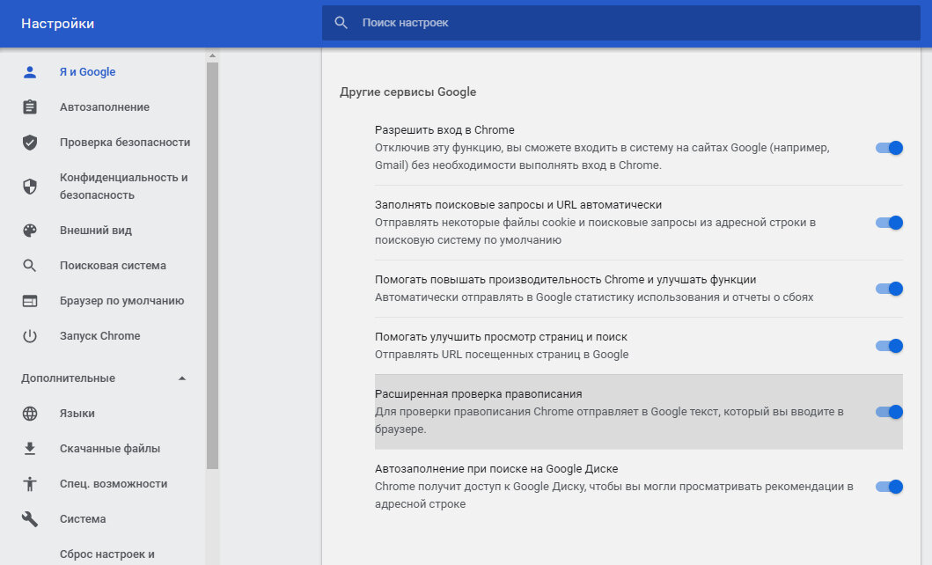This screenshot has width=932, height=565.
Task: Open Конфиденциальность и безопасность section
Action: pos(123,186)
